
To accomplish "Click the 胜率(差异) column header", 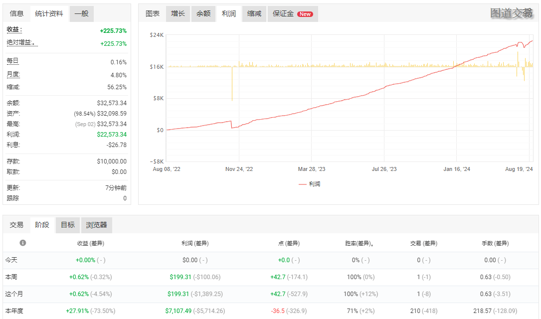I will click(x=359, y=243).
